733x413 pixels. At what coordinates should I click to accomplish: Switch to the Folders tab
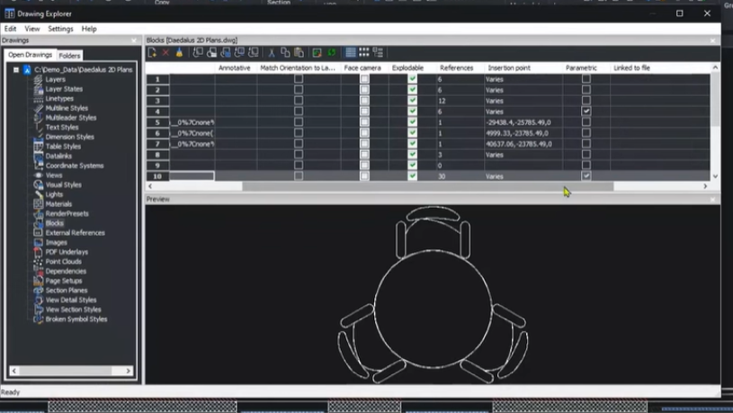(x=69, y=56)
